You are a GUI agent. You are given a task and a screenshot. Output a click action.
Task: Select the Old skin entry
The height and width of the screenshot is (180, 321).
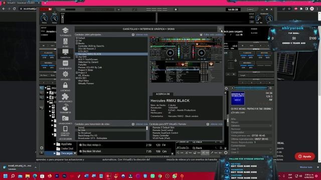click(x=80, y=41)
